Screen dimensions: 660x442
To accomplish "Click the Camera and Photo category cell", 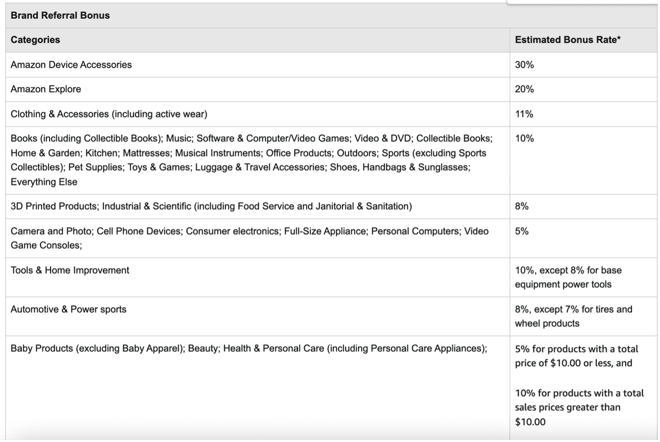I will point(249,238).
